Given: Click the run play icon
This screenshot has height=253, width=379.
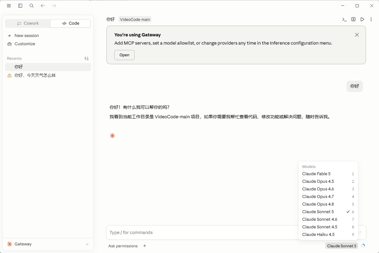Looking at the screenshot, I should pyautogui.click(x=363, y=19).
